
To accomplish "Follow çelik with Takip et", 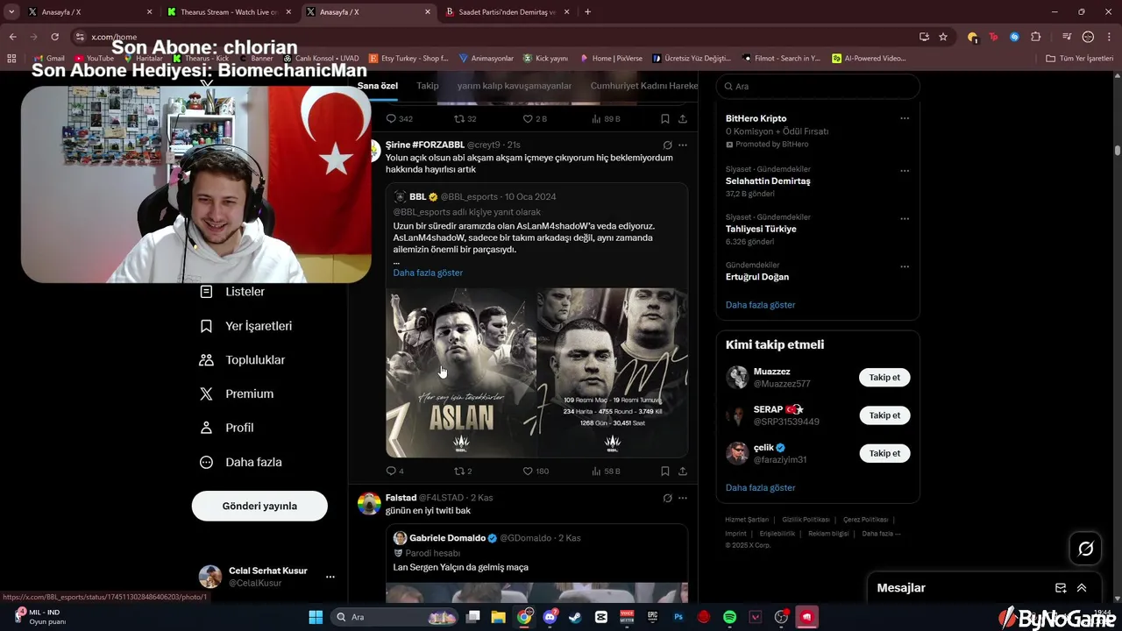I will tap(884, 453).
